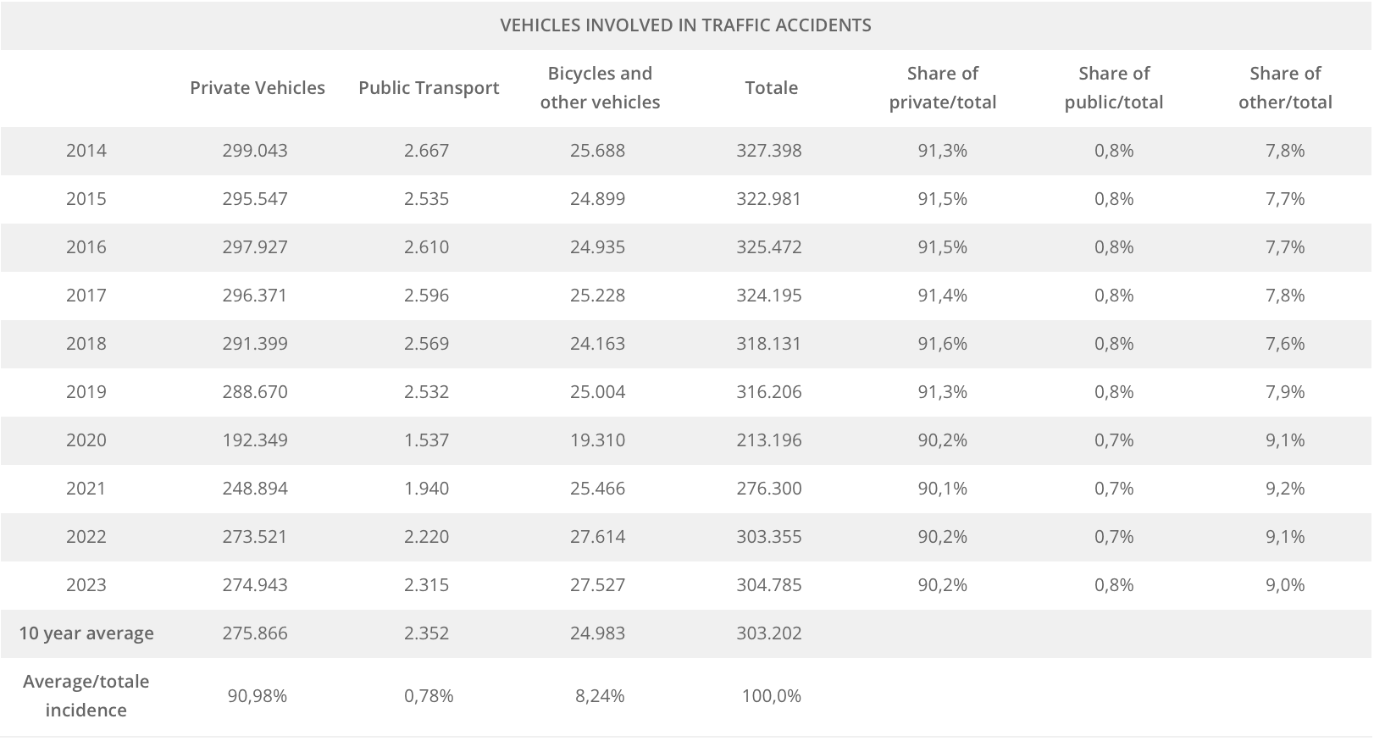The width and height of the screenshot is (1374, 752).
Task: Click the Private Vehicles column header
Action: [x=257, y=88]
